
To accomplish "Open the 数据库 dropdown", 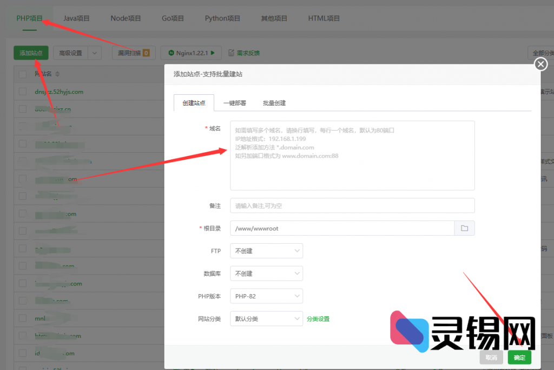I will pos(266,274).
